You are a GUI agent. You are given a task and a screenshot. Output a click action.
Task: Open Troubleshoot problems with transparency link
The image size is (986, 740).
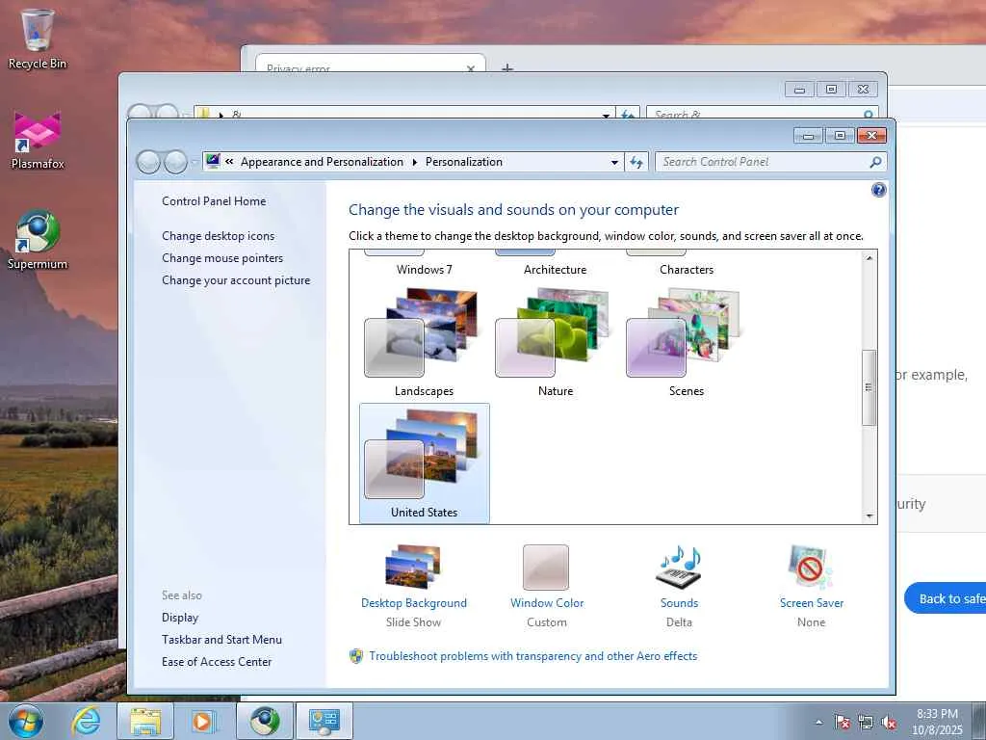pyautogui.click(x=533, y=655)
